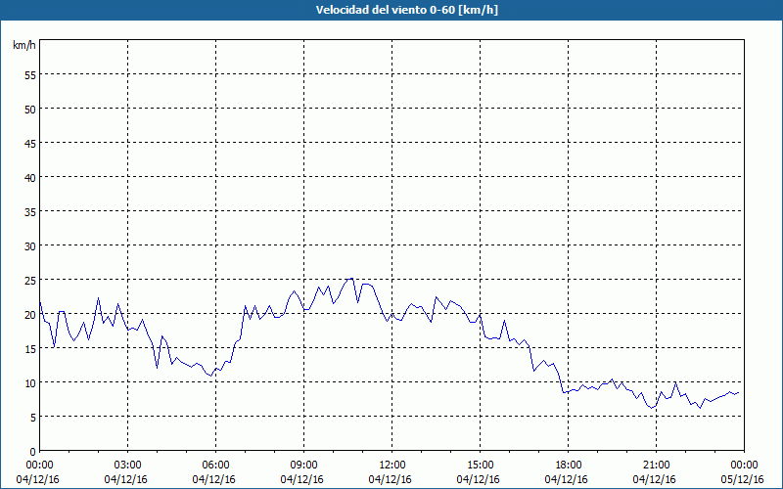Select the 15 value on the Y axis

(30, 349)
